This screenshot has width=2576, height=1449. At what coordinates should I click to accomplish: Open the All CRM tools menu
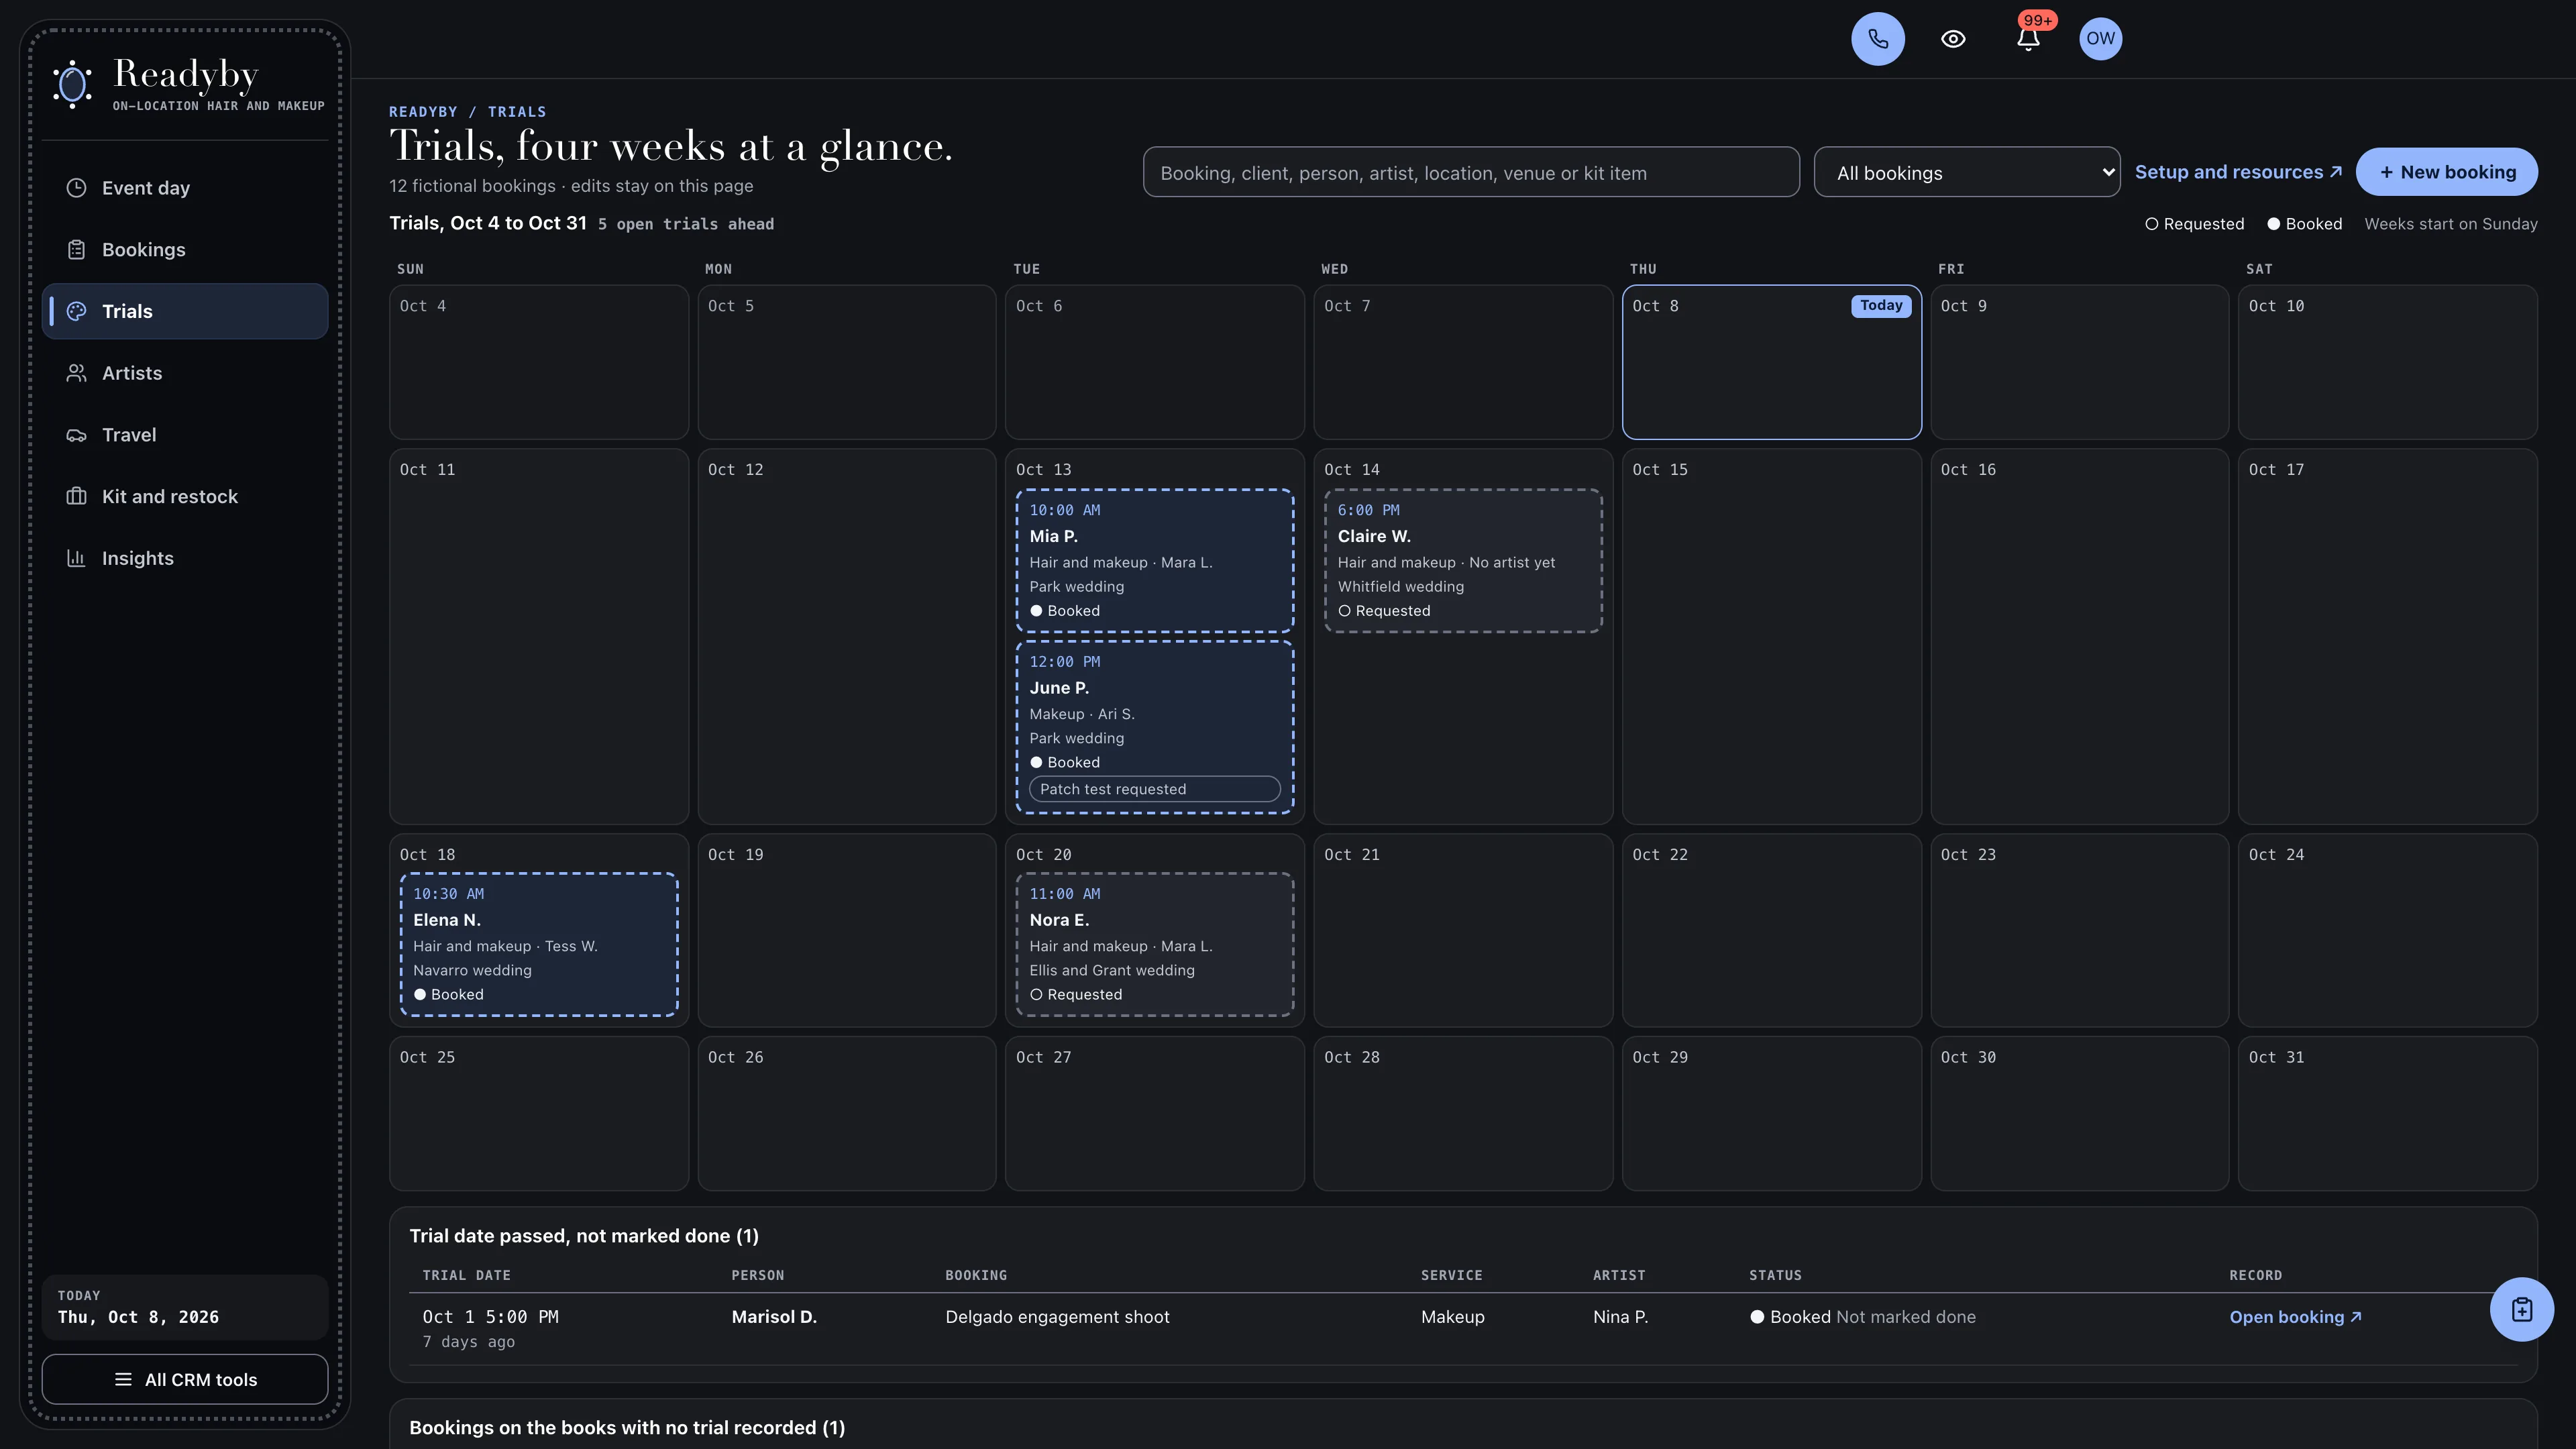pyautogui.click(x=185, y=1379)
